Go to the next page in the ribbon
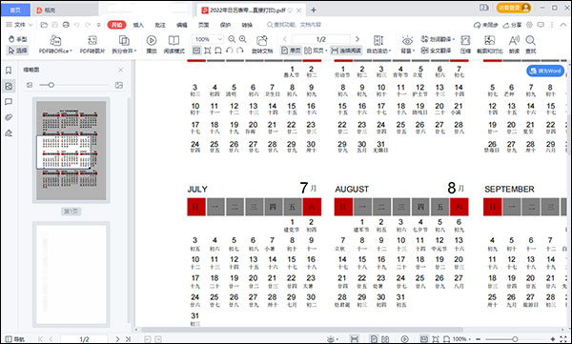Screen dimensions: 572x344 (x=357, y=39)
